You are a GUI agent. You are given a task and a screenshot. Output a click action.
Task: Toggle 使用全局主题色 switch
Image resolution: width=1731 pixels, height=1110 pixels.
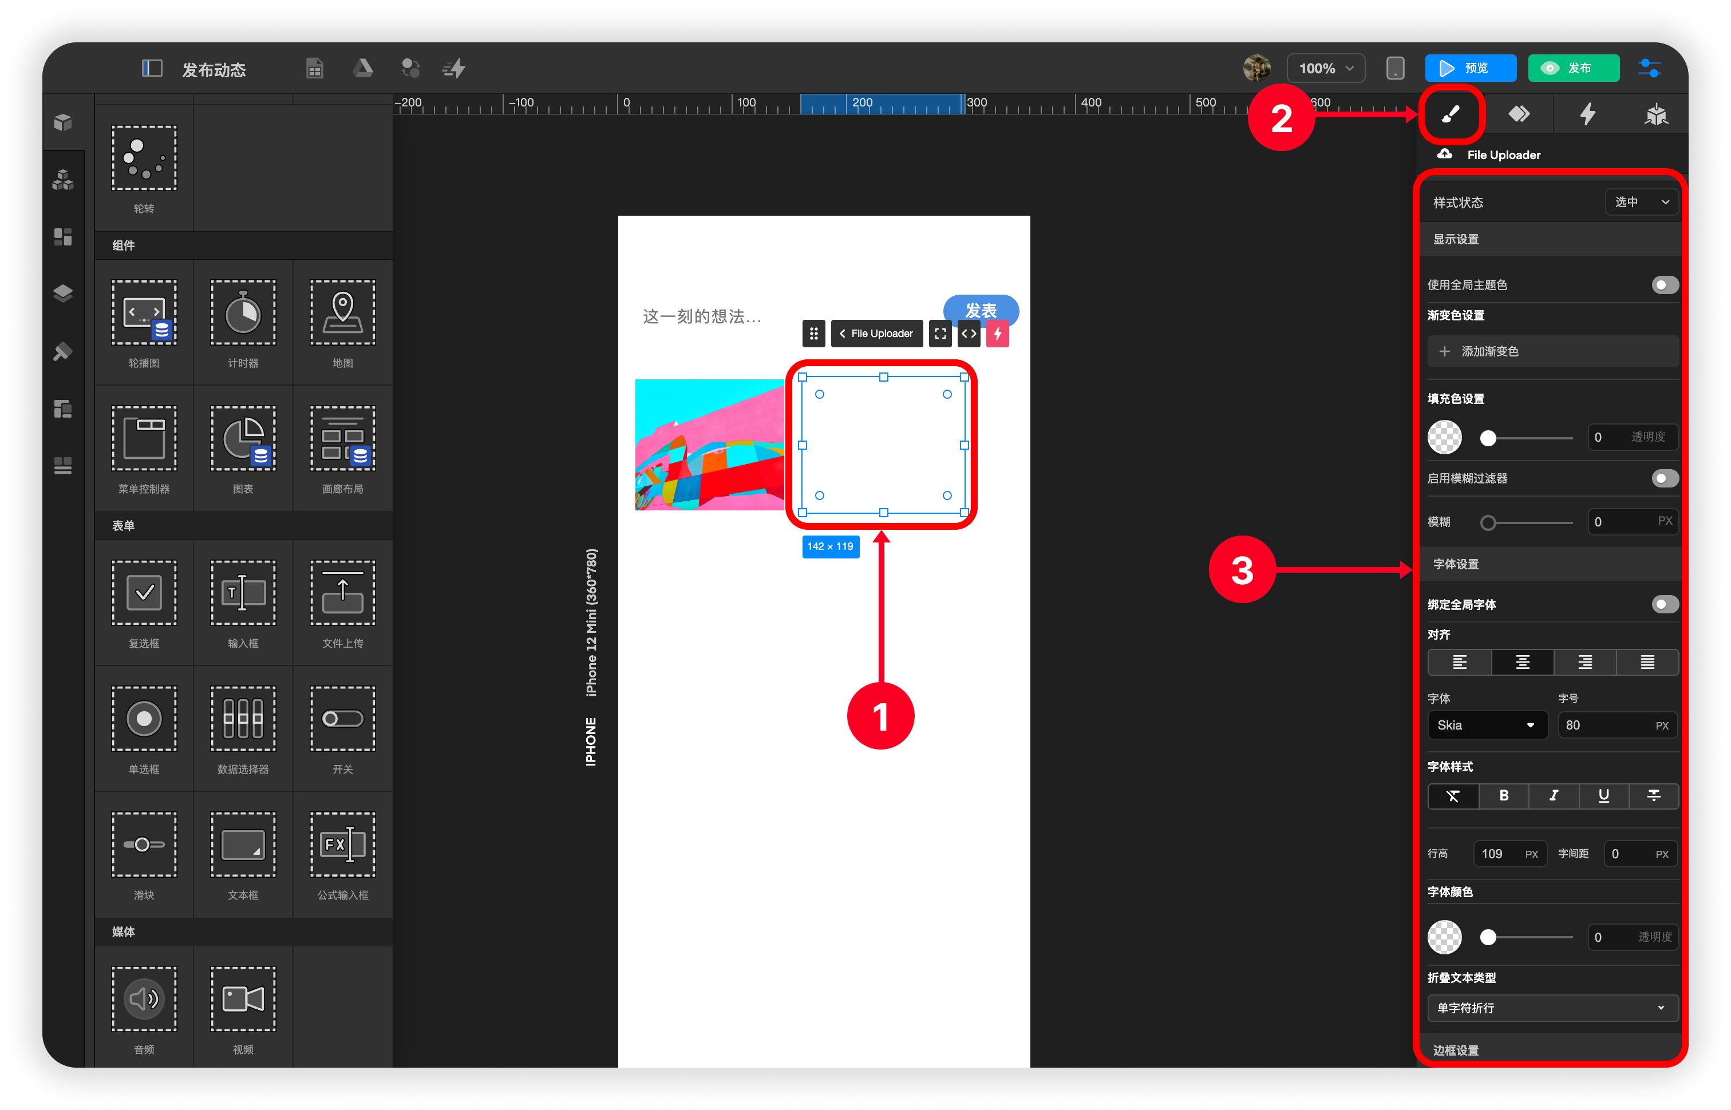pyautogui.click(x=1665, y=285)
